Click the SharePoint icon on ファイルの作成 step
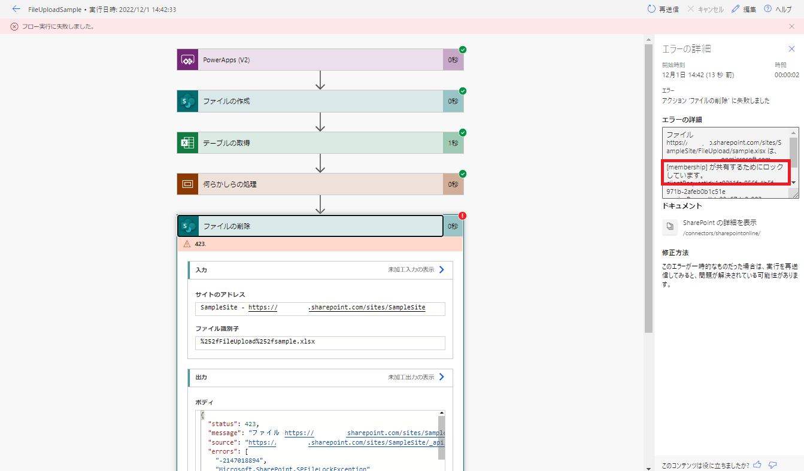Screen dimensions: 804x471 click(x=187, y=101)
